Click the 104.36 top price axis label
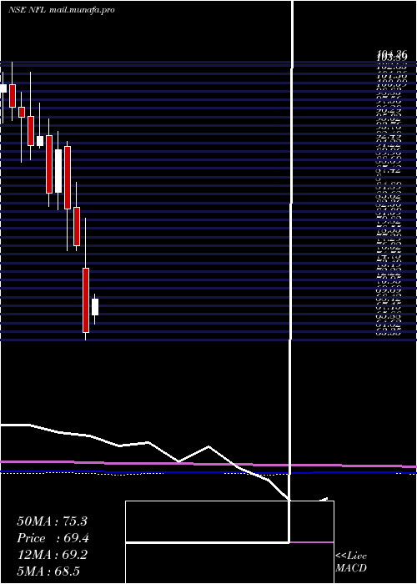This screenshot has width=417, height=584. tap(392, 54)
